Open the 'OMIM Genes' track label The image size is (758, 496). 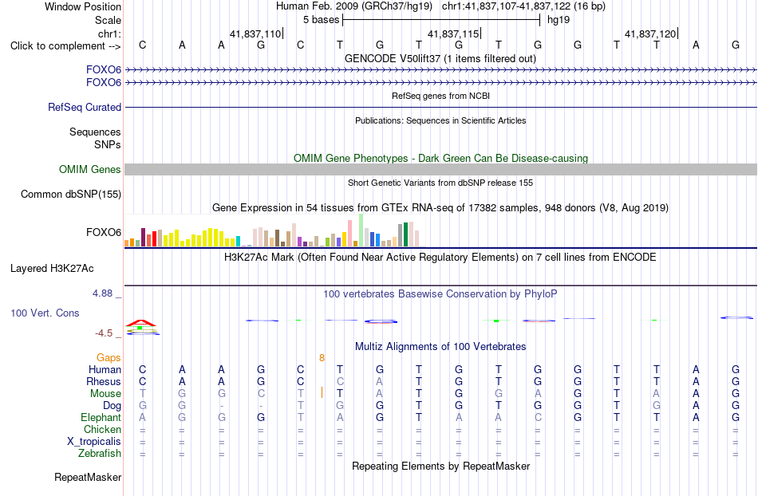[x=90, y=170]
